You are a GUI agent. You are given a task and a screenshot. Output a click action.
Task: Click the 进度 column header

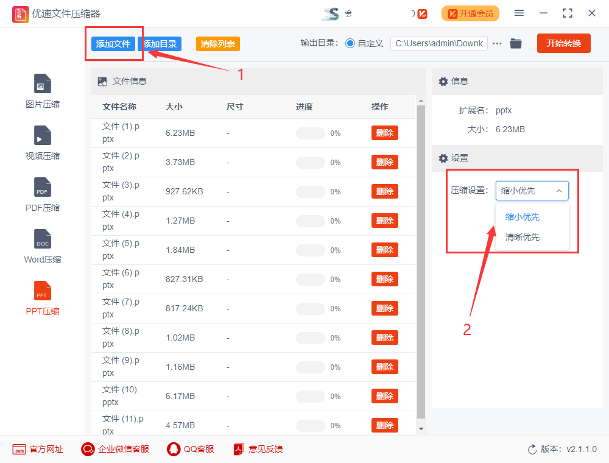pyautogui.click(x=304, y=107)
